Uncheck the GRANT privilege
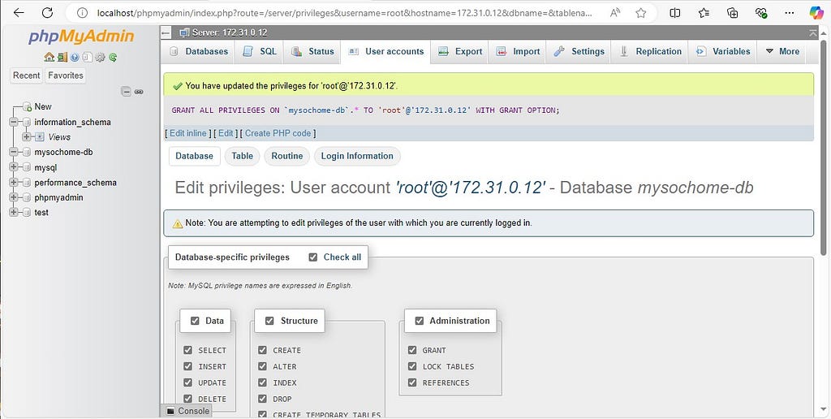Screen dimensions: 831x419 point(412,350)
